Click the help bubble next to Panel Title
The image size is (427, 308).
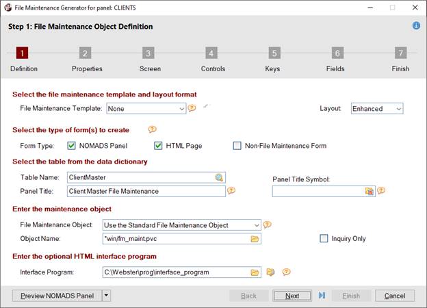[232, 191]
